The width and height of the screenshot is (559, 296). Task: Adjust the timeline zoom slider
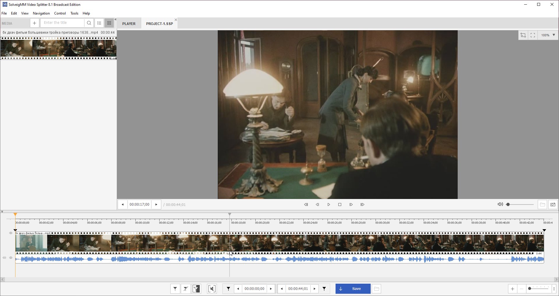coord(538,288)
